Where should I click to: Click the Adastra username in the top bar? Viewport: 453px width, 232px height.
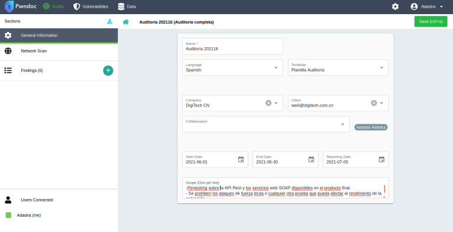tap(428, 6)
